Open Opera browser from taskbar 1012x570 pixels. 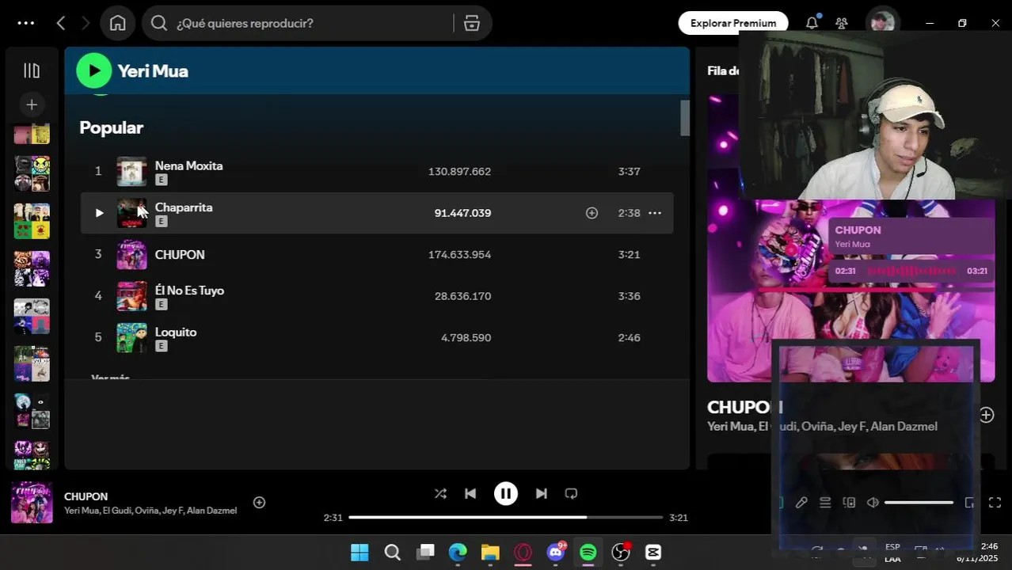[523, 552]
